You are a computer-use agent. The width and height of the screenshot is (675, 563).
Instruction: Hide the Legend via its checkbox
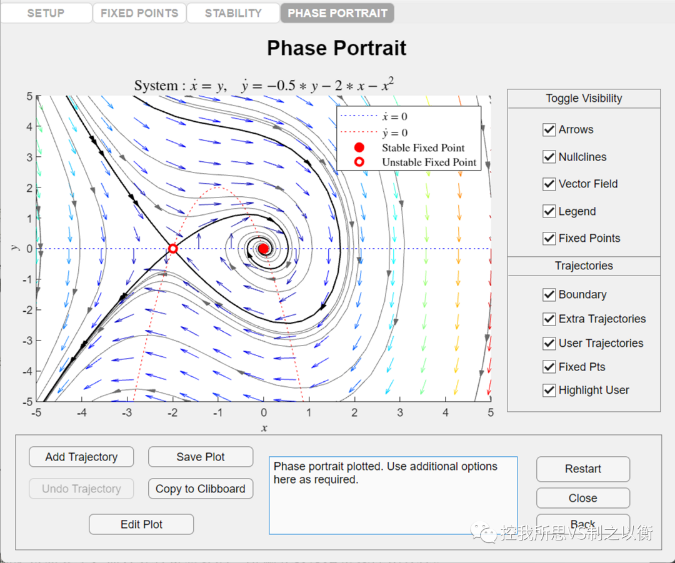(549, 211)
